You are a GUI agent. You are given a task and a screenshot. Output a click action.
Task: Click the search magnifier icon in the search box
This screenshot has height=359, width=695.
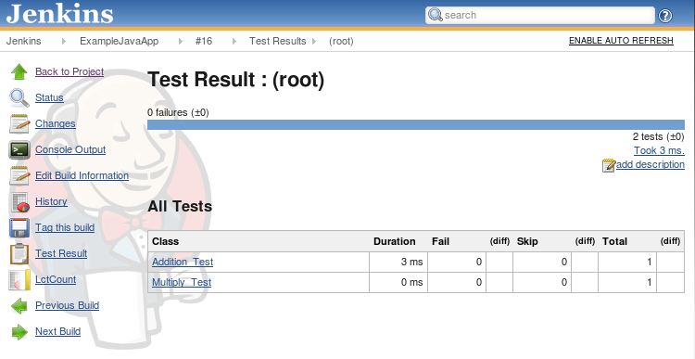pos(436,15)
